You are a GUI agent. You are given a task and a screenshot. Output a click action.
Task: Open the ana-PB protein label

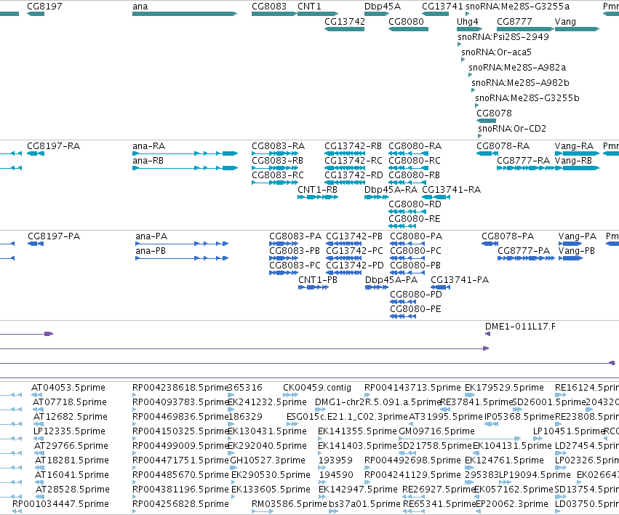(x=151, y=251)
